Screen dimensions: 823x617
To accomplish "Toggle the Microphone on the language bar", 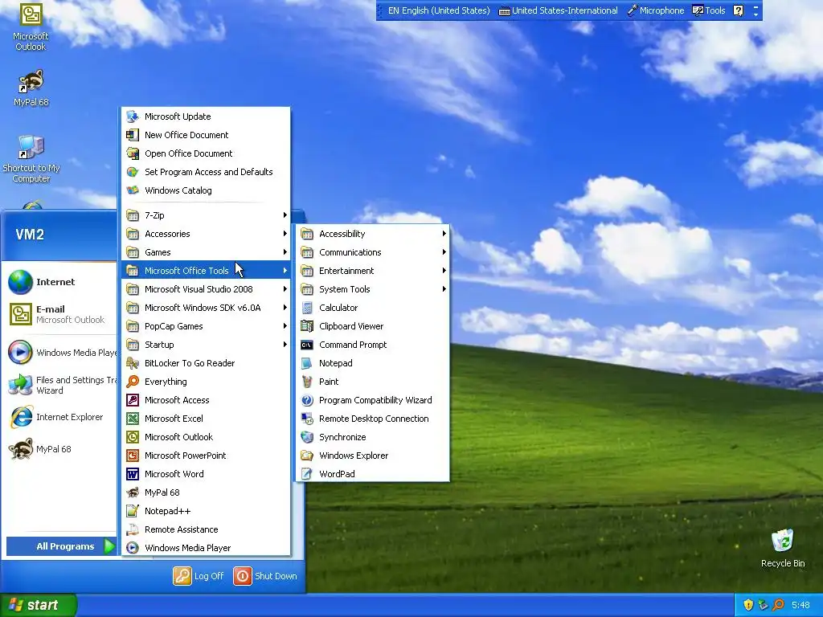I will point(656,10).
